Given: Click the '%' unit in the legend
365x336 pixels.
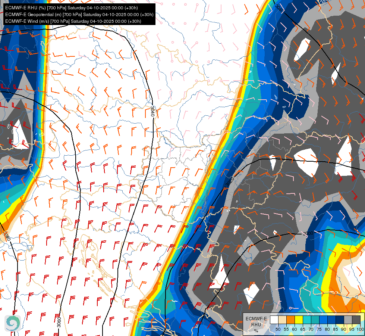Looking at the screenshot, I should pos(256,331).
